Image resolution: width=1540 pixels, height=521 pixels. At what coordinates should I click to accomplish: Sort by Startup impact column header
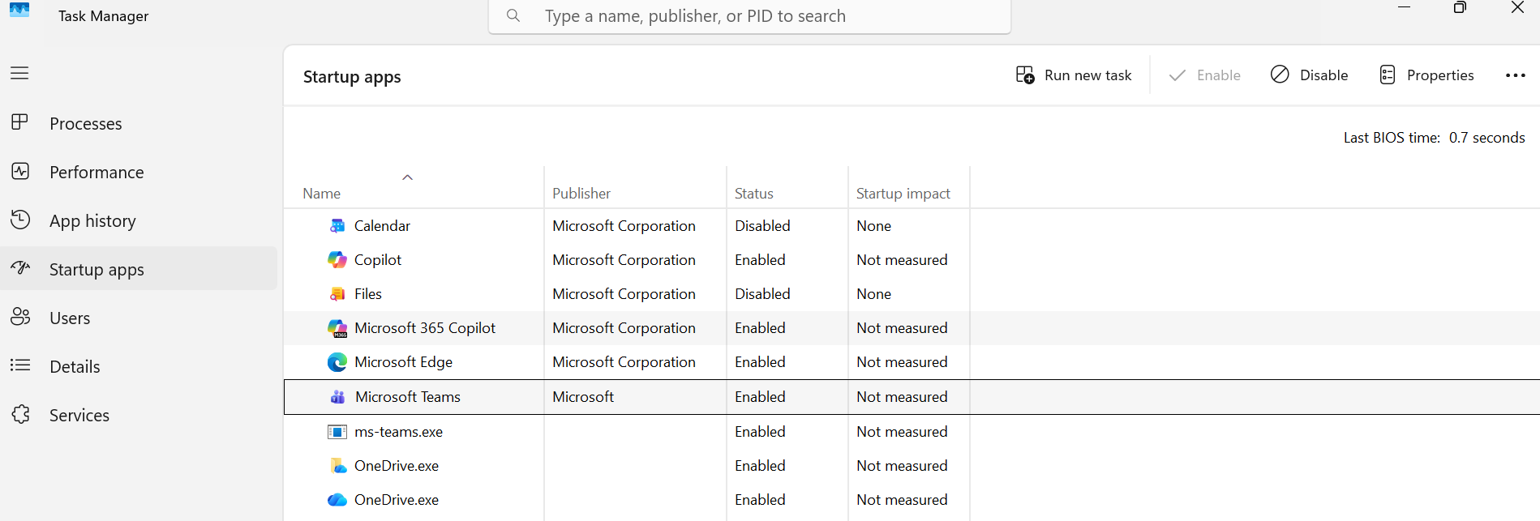coord(903,194)
